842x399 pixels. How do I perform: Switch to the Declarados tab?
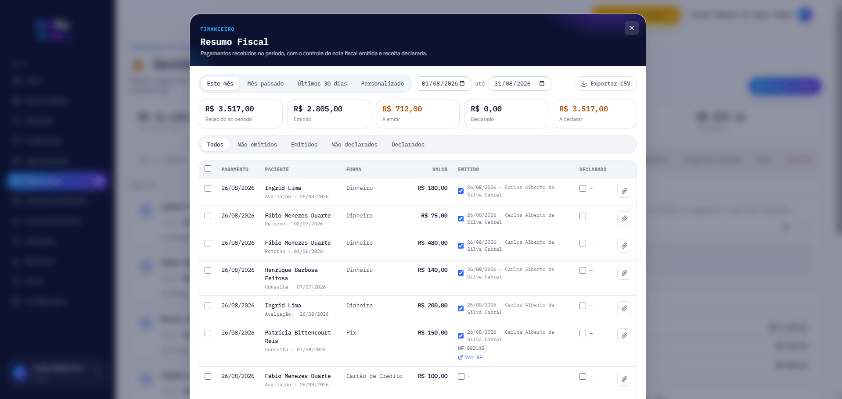[x=408, y=145]
